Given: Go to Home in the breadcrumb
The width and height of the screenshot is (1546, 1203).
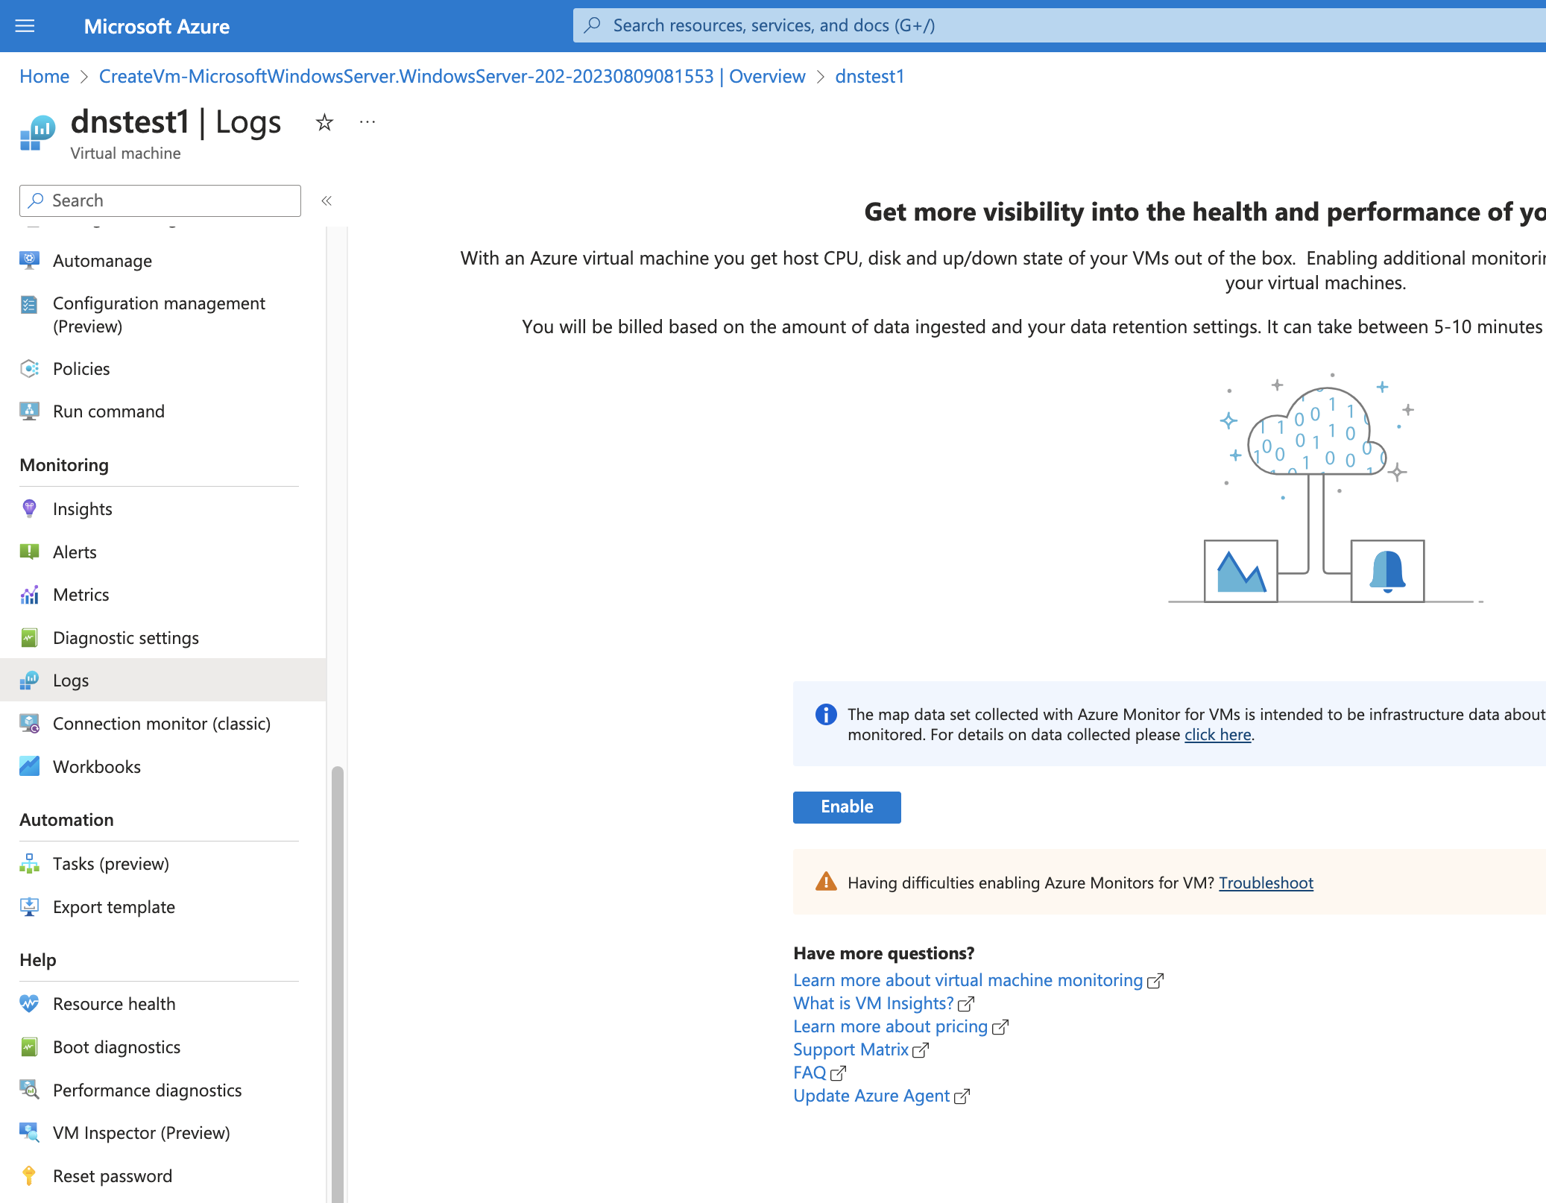Looking at the screenshot, I should (x=44, y=76).
